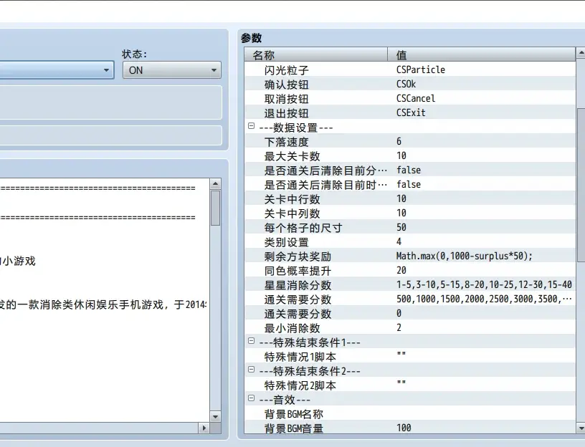
Task: Select the 特殊情况1脚本 parameter row
Action: pos(410,356)
